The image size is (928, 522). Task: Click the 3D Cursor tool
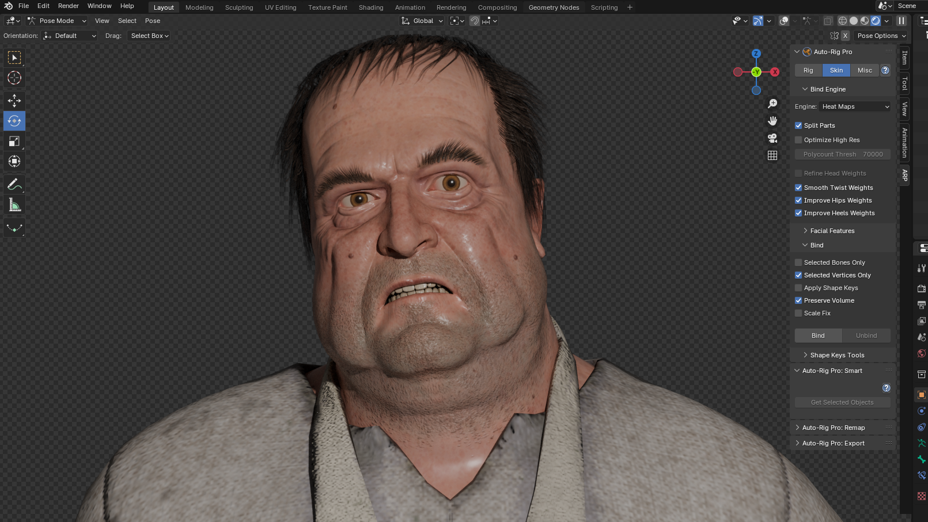coord(14,78)
